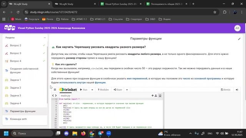Open Вопрос 2 in sidebar
Screen dimensions: 246x138
pos(25,45)
